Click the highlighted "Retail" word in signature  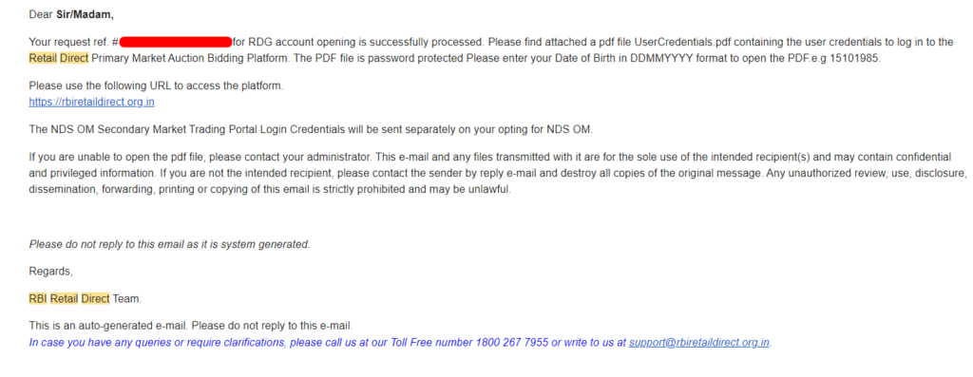tap(64, 299)
